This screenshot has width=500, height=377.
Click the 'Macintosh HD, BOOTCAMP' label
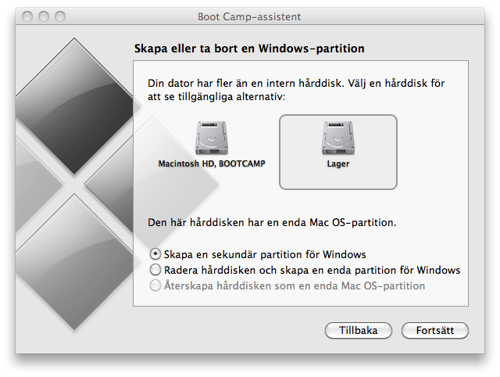tap(212, 163)
